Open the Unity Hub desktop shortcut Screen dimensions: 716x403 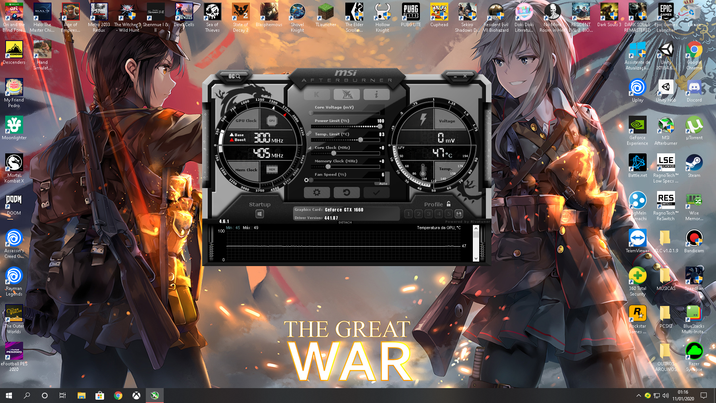[x=666, y=91]
